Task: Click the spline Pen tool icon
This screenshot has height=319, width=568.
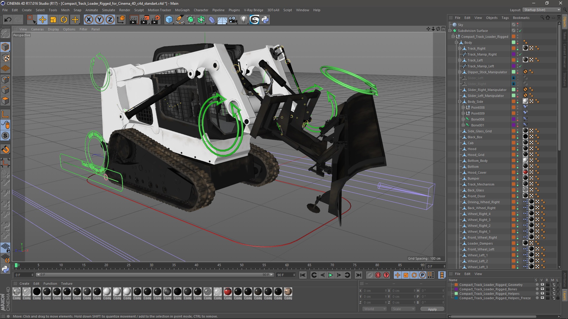Action: [x=180, y=20]
